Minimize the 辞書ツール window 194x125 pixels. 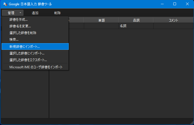[162, 4]
